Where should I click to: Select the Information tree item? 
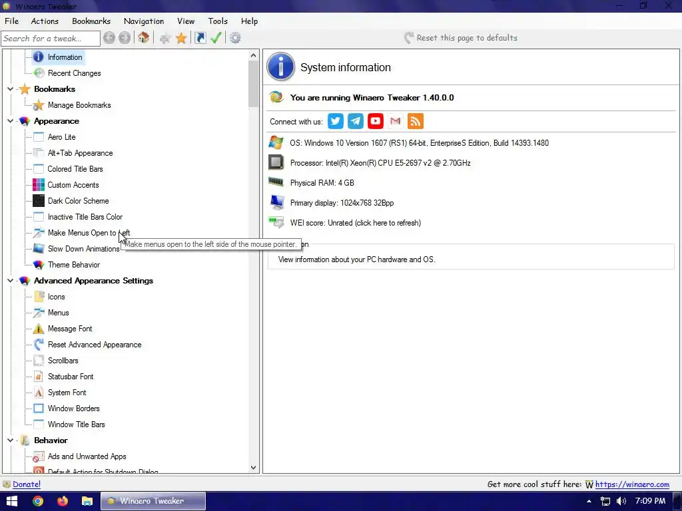(x=65, y=57)
